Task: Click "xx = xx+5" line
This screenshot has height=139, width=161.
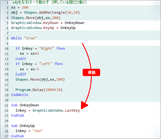Action: pyautogui.click(x=29, y=54)
